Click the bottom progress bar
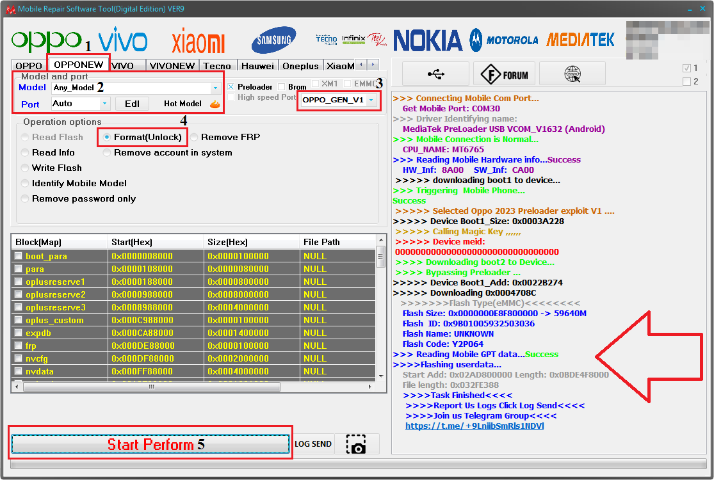Viewport: 714px width, 480px height. [359, 464]
